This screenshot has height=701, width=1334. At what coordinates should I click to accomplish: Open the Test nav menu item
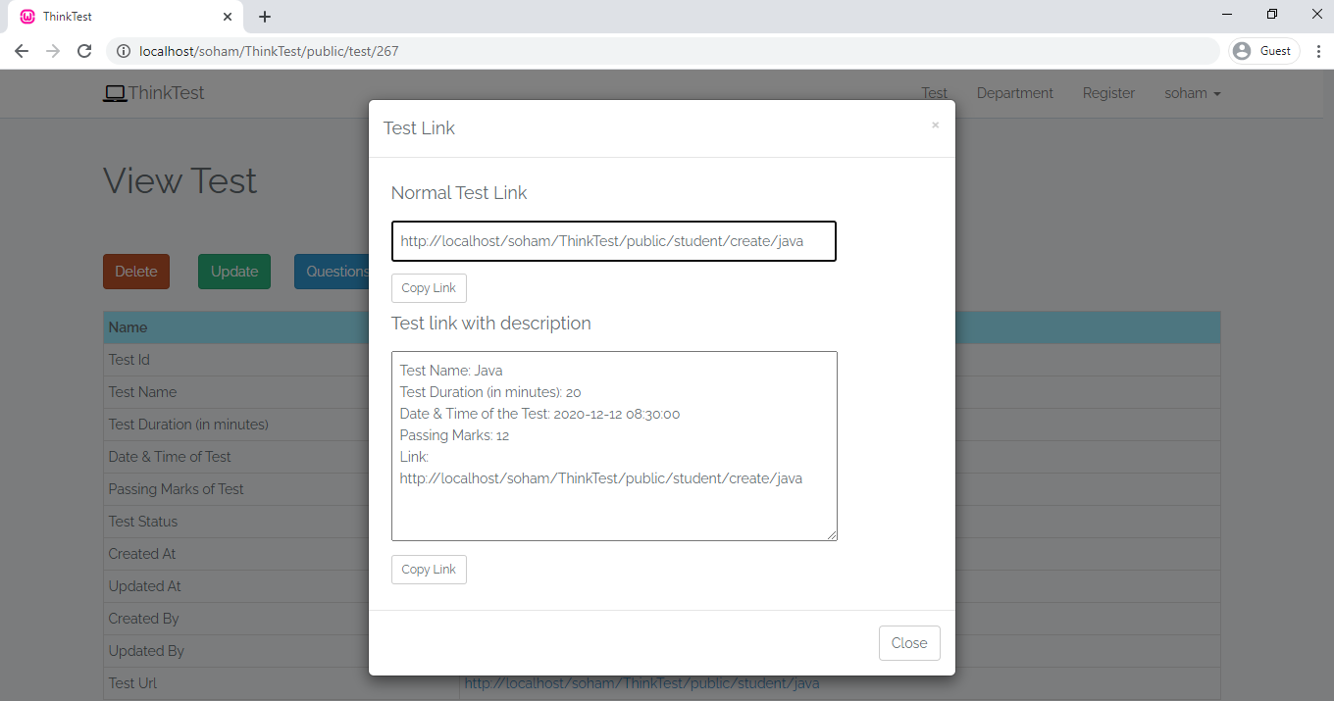tap(935, 93)
